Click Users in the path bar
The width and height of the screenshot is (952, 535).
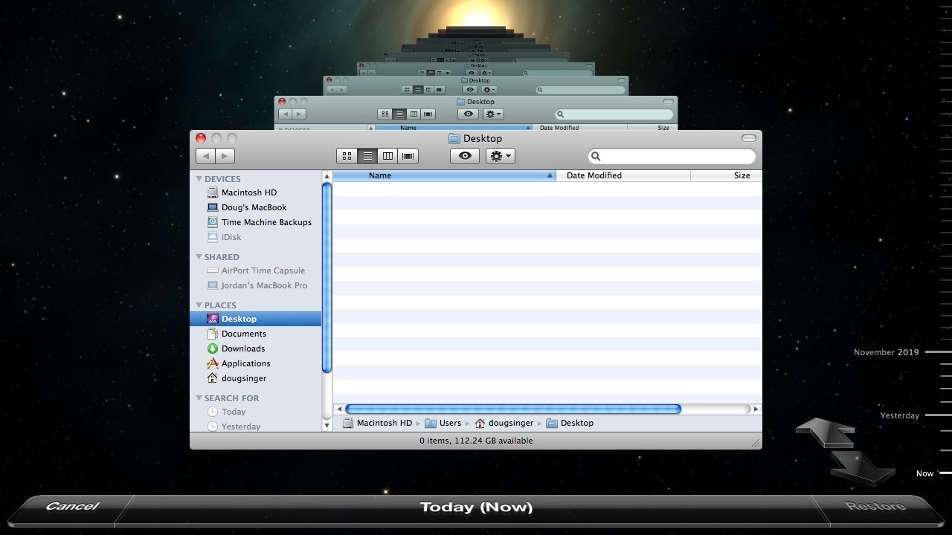coord(449,423)
